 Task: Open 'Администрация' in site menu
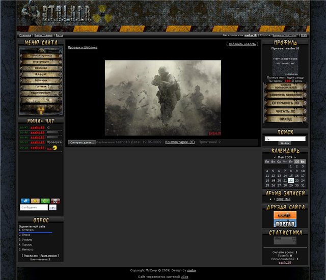pos(41,93)
